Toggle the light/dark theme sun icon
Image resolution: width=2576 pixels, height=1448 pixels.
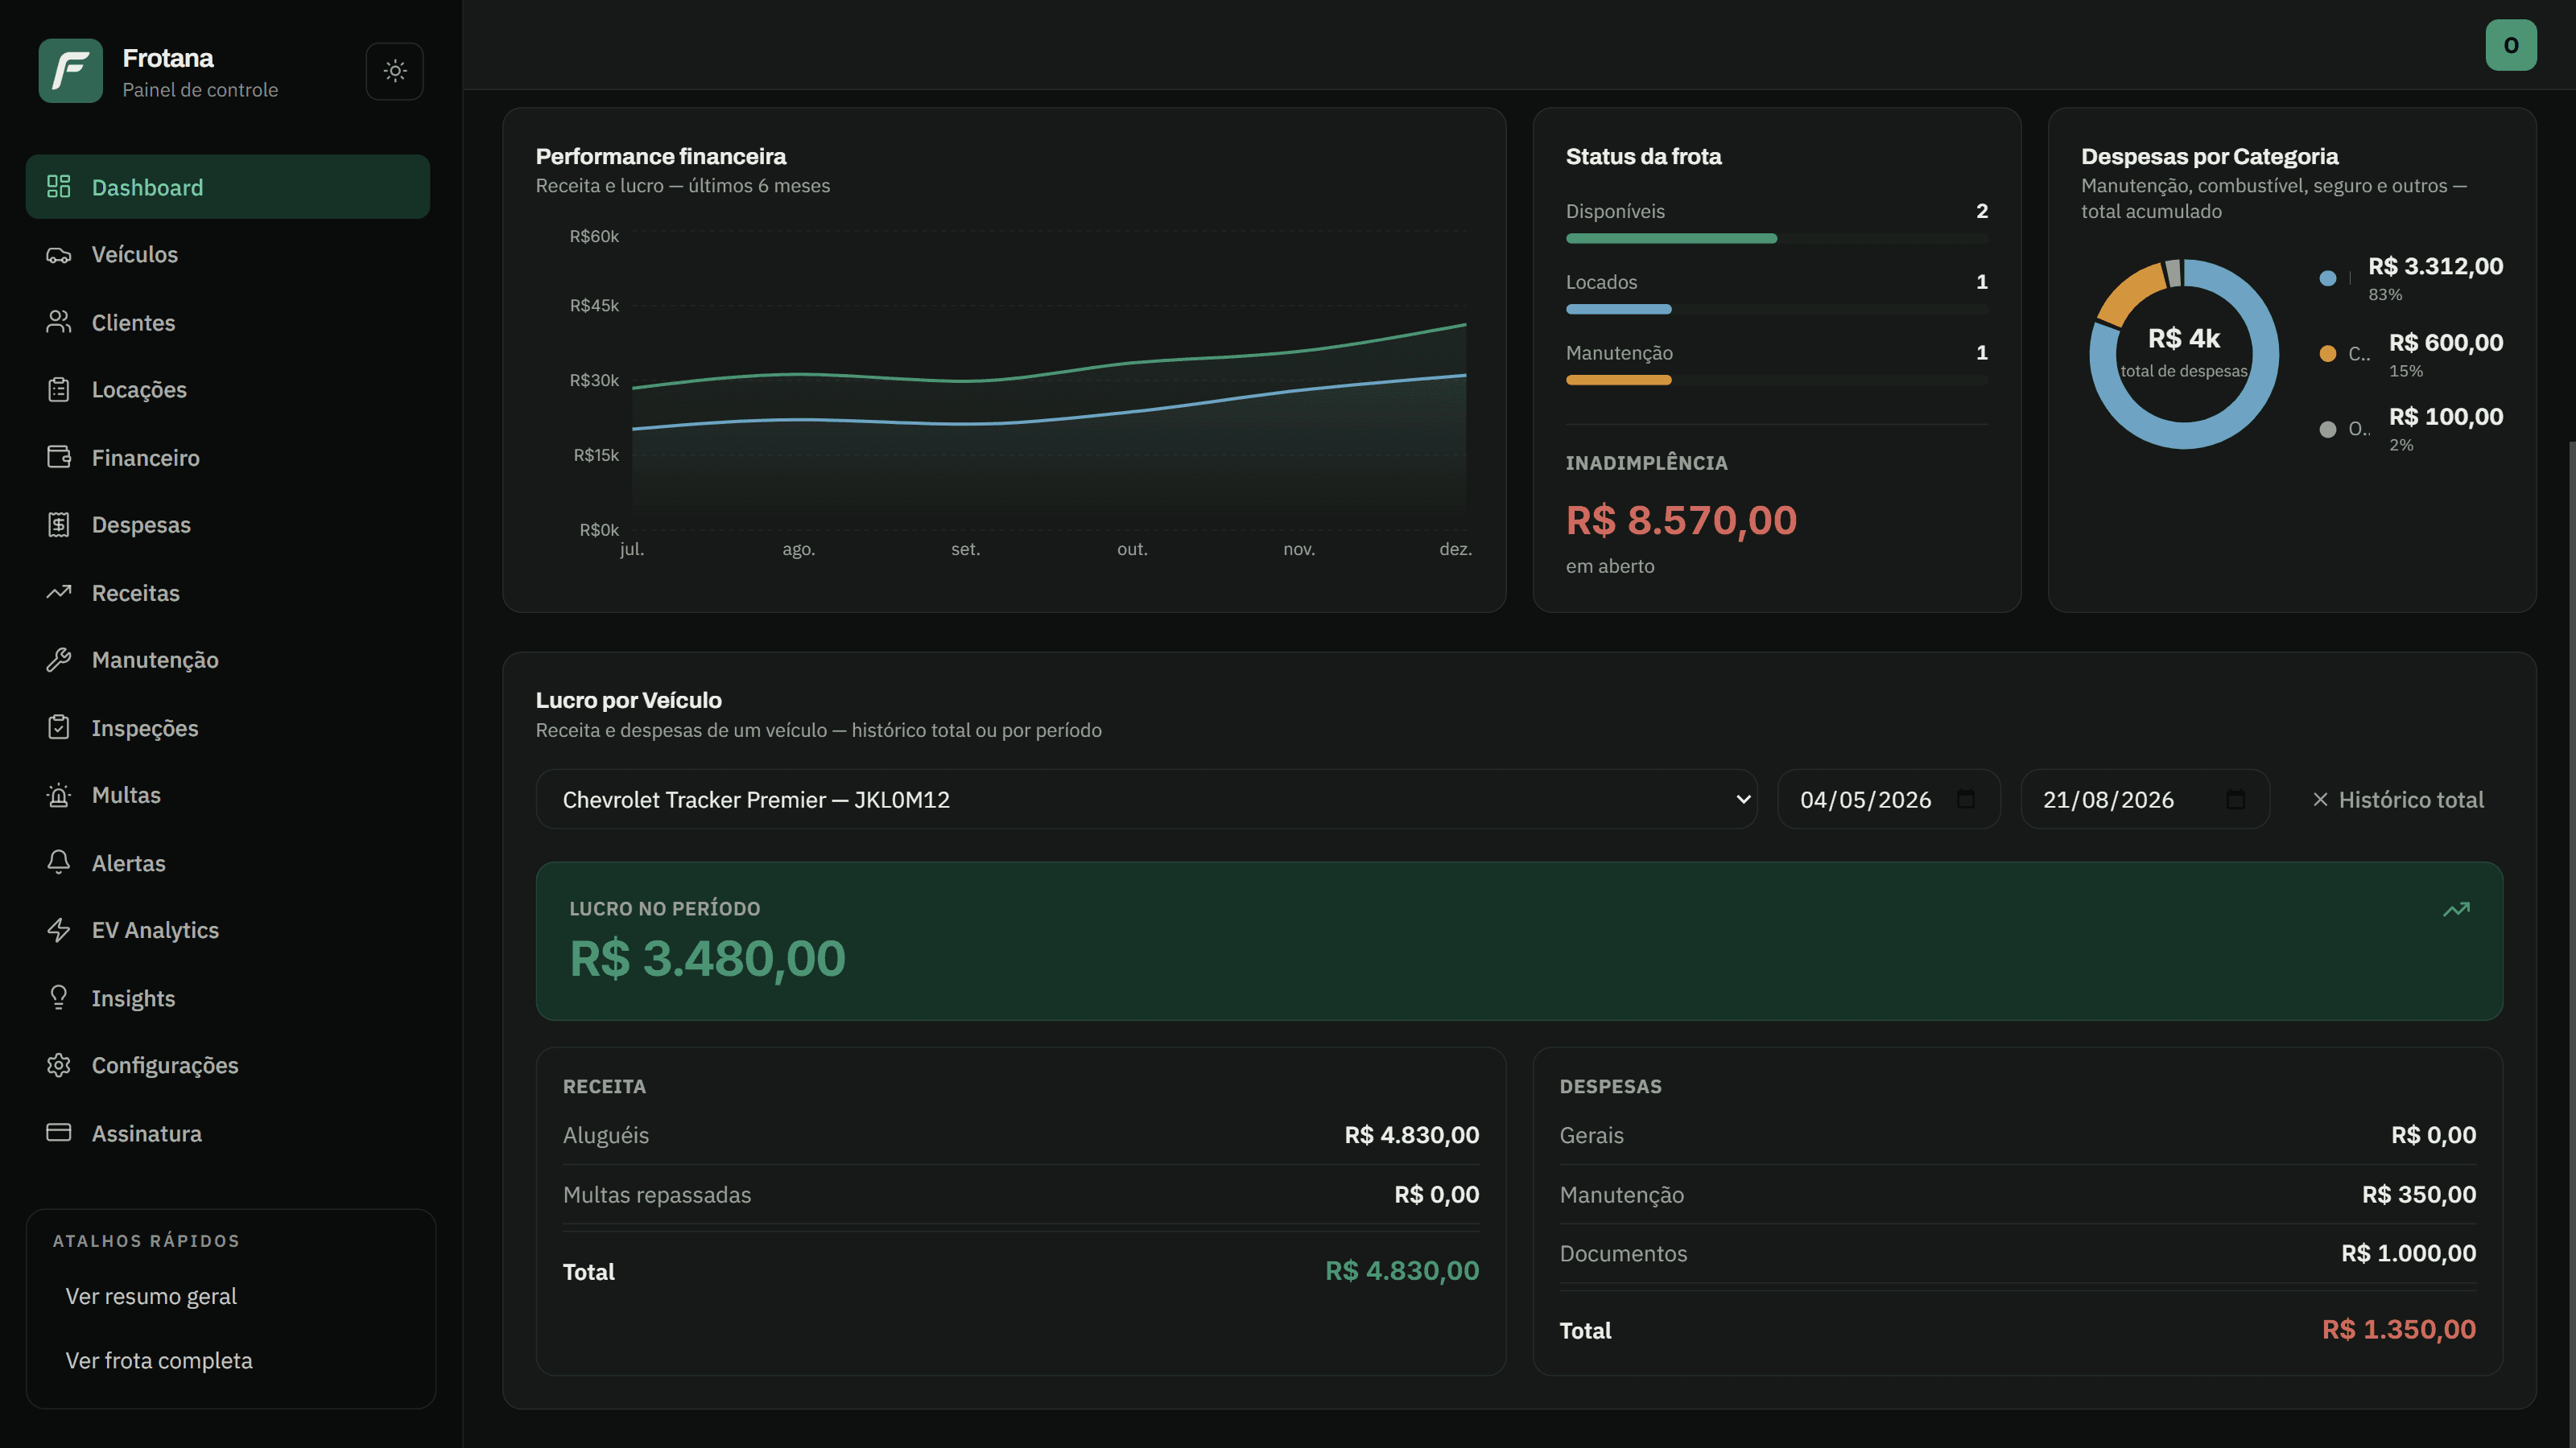pos(395,71)
